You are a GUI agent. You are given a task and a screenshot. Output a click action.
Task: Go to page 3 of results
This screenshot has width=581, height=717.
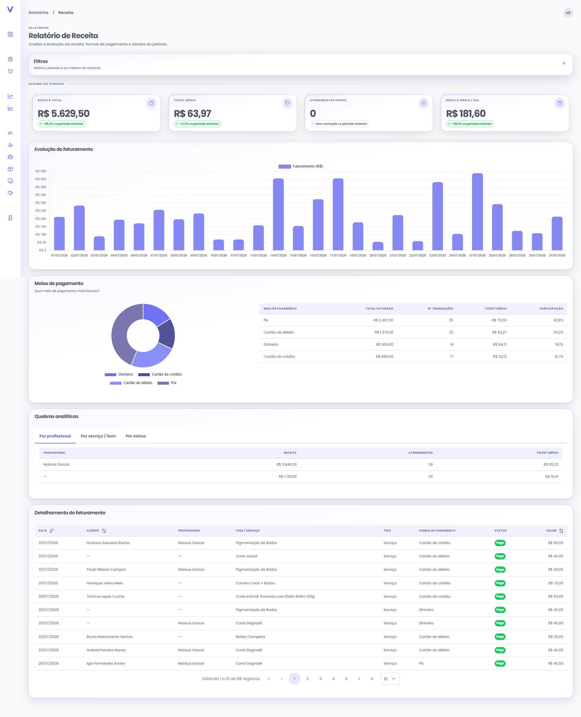coord(320,679)
